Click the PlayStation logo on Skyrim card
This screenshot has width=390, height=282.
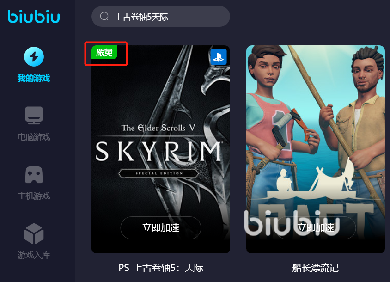point(219,57)
